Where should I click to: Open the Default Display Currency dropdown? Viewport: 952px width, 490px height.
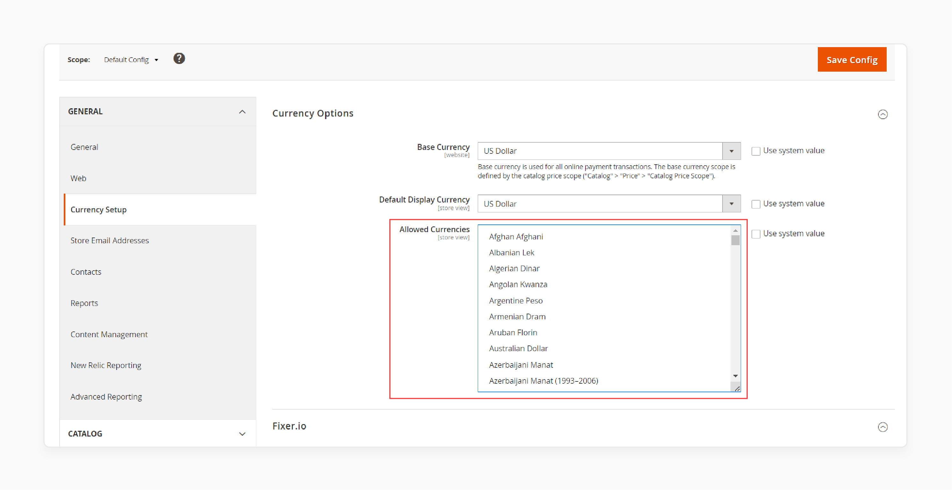click(x=609, y=204)
